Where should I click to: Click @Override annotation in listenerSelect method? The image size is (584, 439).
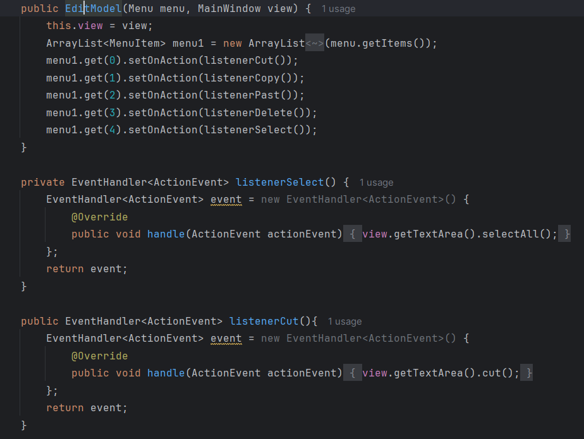[x=99, y=217]
